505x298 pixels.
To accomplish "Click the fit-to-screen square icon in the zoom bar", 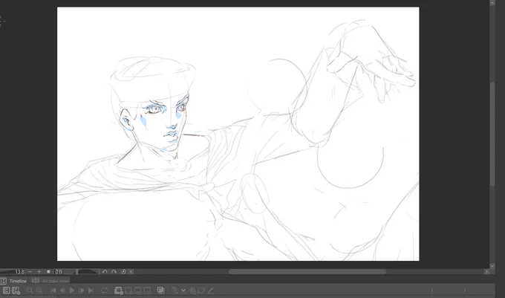I will pos(48,271).
